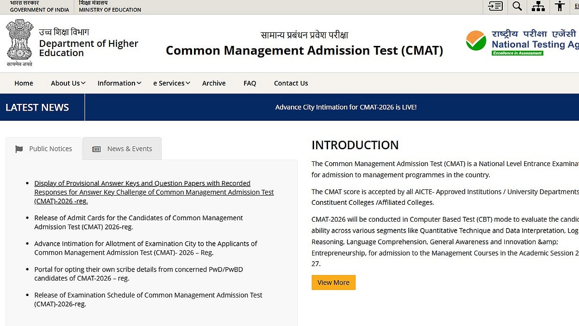Open the FAQ page from navbar

coord(250,83)
